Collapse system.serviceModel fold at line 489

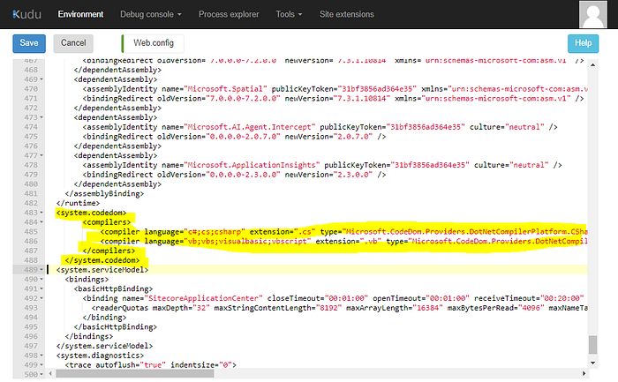[x=41, y=270]
